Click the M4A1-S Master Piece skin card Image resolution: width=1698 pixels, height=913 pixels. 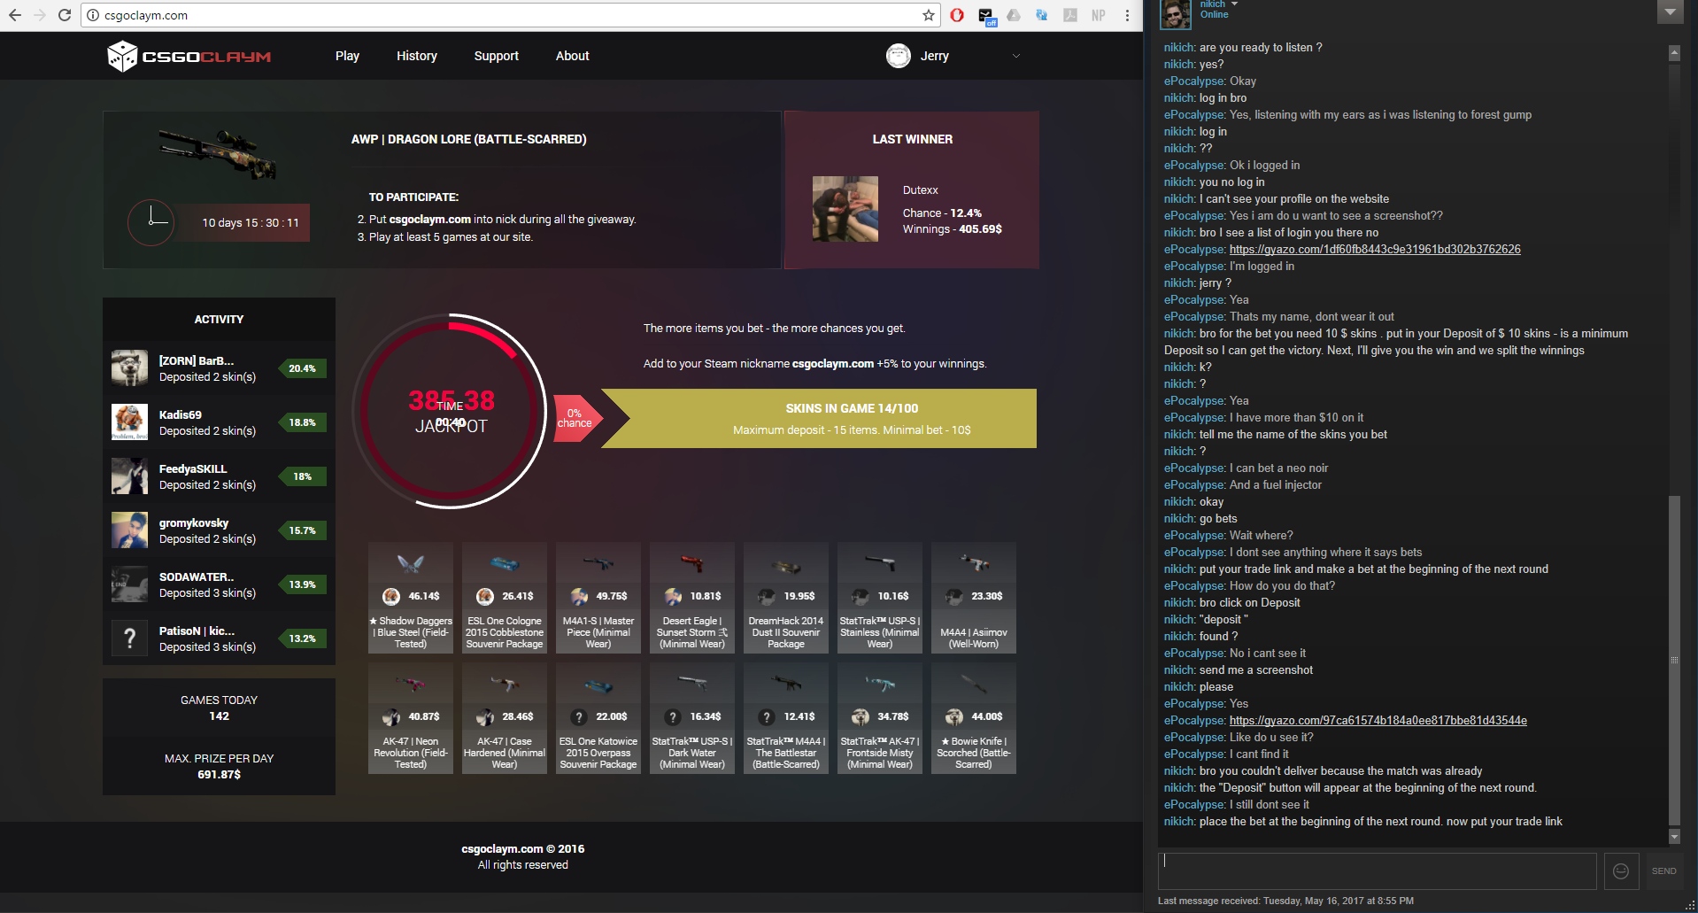(598, 598)
